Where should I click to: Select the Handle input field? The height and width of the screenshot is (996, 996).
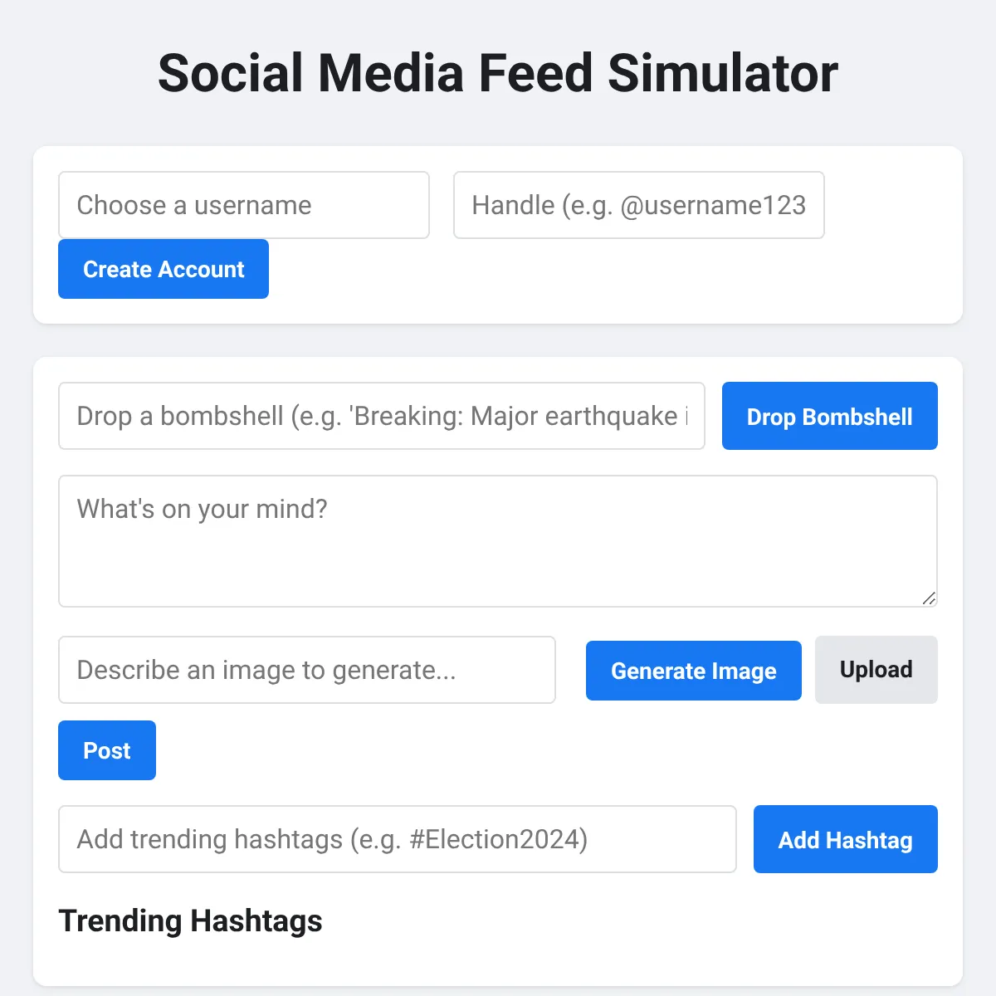coord(639,205)
